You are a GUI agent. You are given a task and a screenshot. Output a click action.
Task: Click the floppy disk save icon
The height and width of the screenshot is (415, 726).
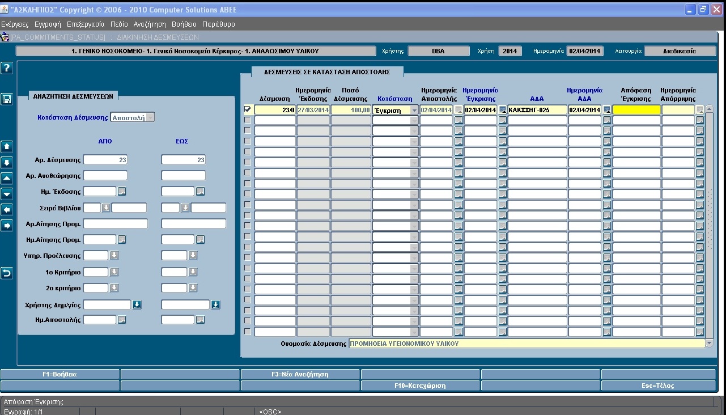tap(7, 99)
